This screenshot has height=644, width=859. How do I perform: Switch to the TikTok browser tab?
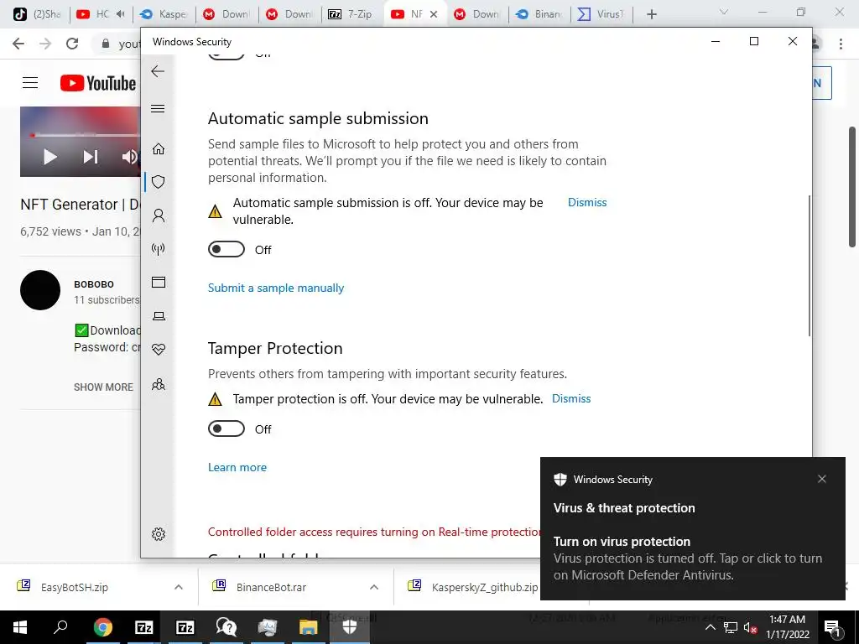point(37,14)
